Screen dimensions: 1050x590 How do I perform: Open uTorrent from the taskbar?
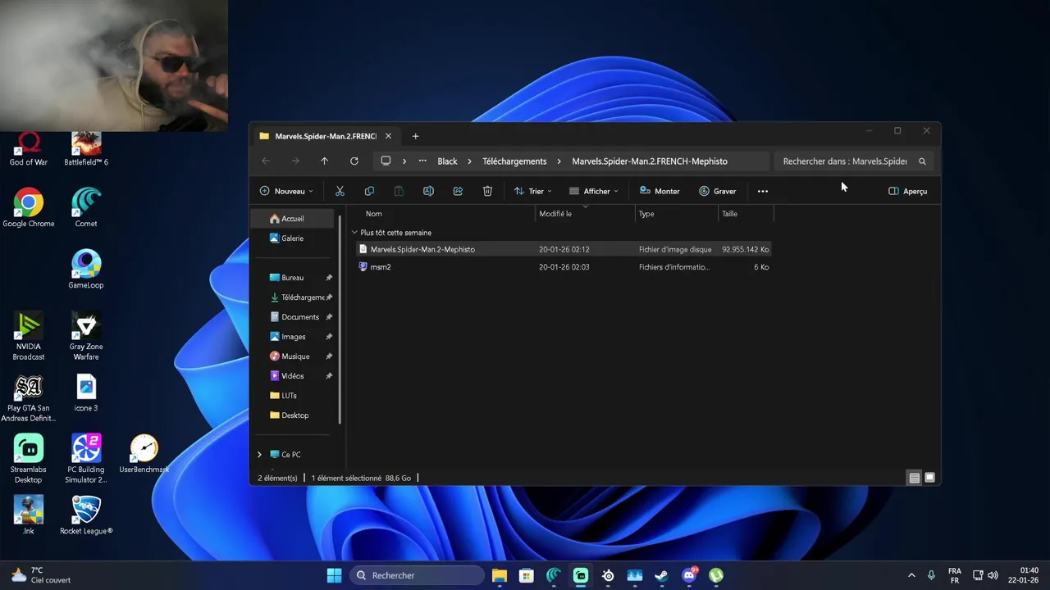pyautogui.click(x=716, y=575)
